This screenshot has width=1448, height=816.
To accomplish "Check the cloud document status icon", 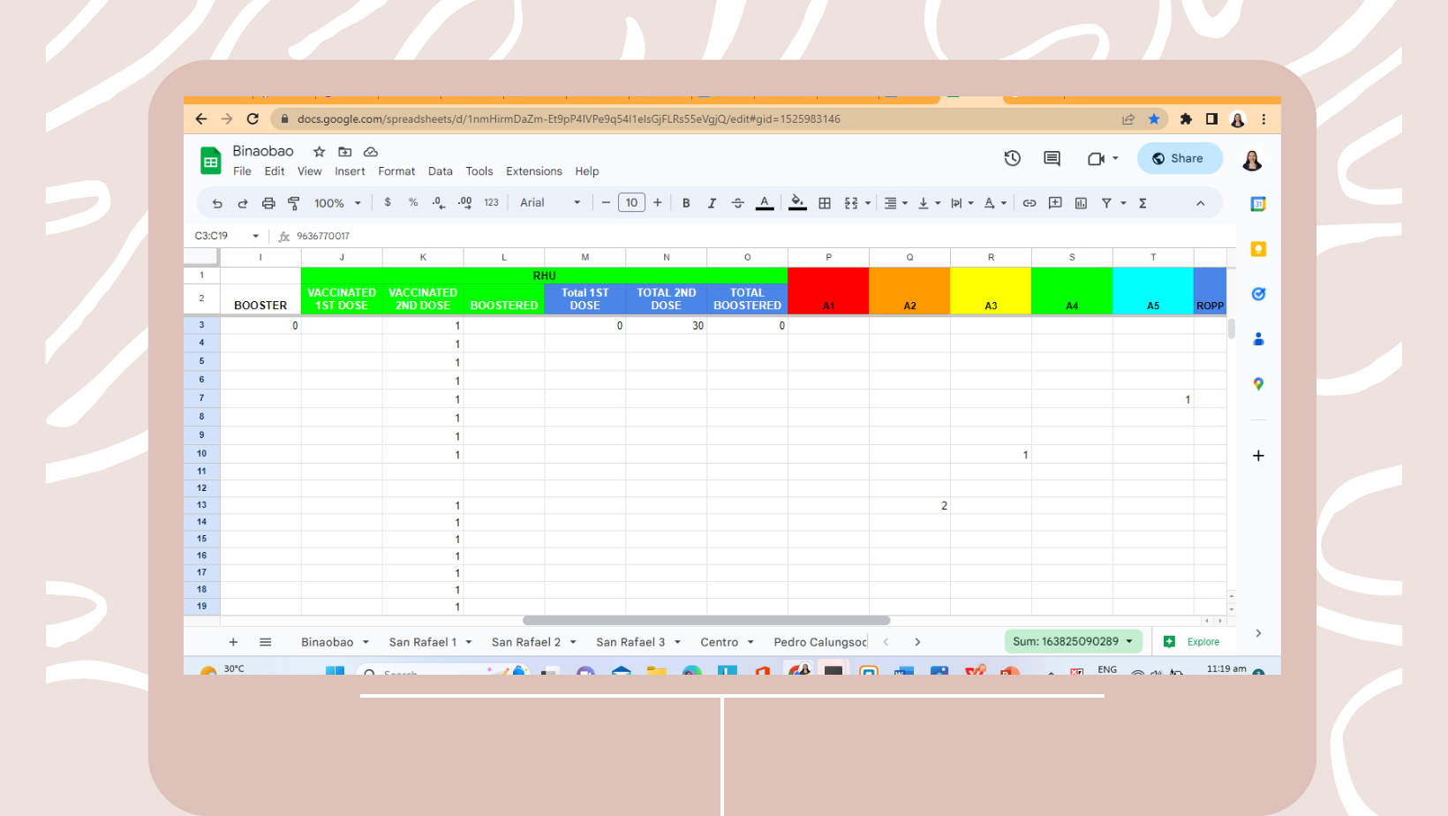I will [x=371, y=152].
